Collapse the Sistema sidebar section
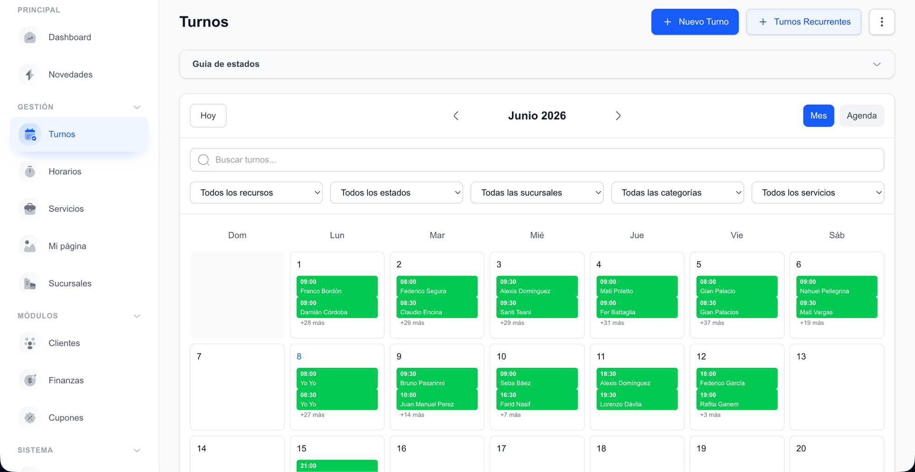This screenshot has width=915, height=472. [137, 450]
